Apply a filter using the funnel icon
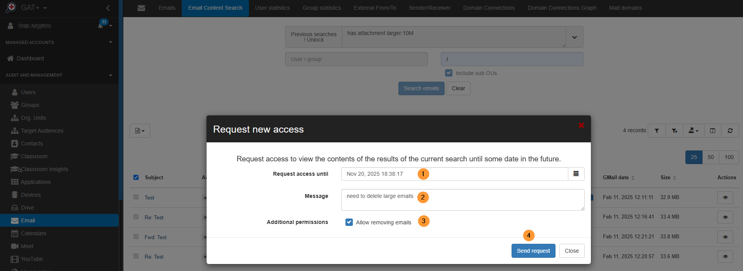Screen dimensions: 743x271 657,130
